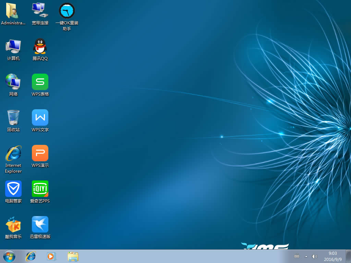The width and height of the screenshot is (351, 263).
Task: Start 一键OK重装助手 reinstall assistant
Action: (x=66, y=10)
